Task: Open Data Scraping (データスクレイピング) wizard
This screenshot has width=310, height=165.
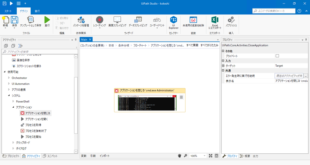Action: pos(138,20)
